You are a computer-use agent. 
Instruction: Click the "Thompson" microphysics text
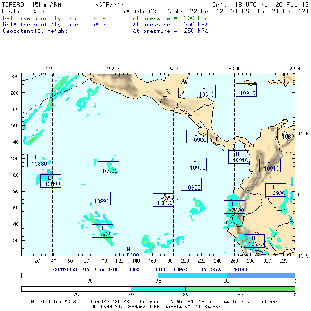148,302
